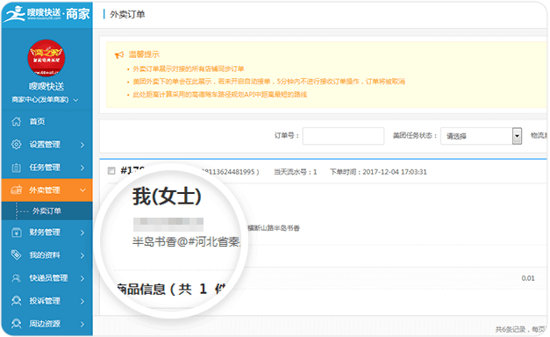Click the 0.01 amount value
The height and width of the screenshot is (337, 550).
pos(528,278)
